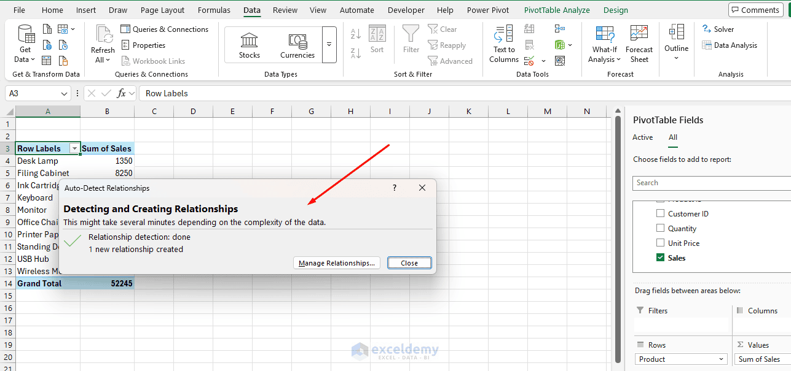Check the Unit Price field

coord(661,243)
